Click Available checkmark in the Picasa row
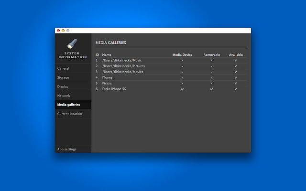 pos(236,83)
